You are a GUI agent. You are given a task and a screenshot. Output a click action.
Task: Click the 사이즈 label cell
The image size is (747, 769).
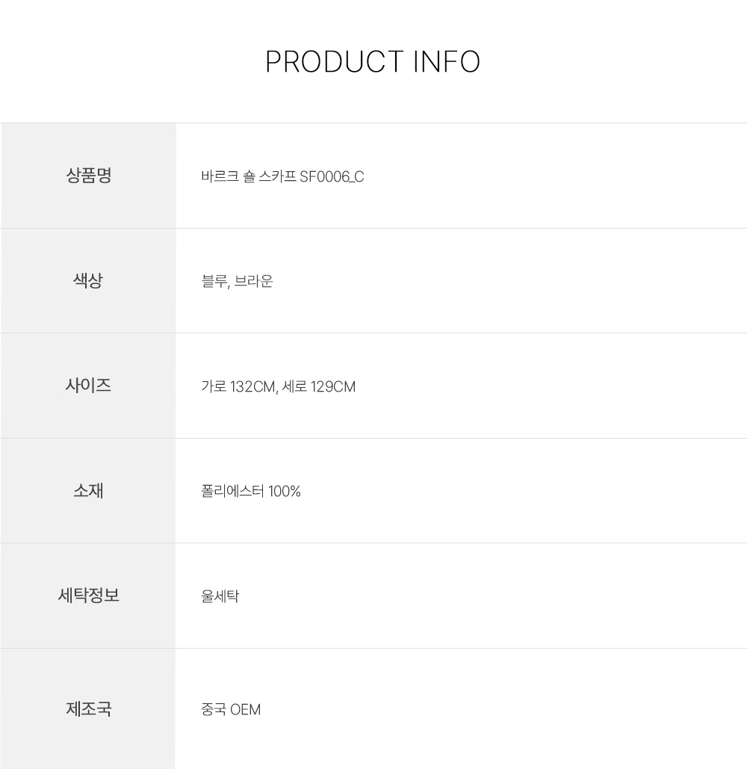[x=89, y=386]
